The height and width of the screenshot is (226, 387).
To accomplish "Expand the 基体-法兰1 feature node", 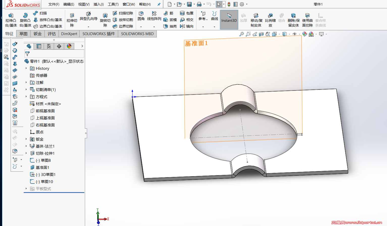I will click(x=26, y=146).
